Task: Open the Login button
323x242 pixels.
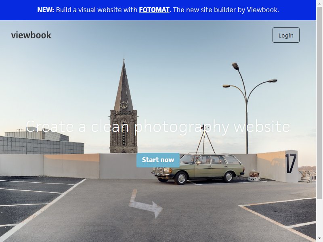Action: [x=286, y=35]
